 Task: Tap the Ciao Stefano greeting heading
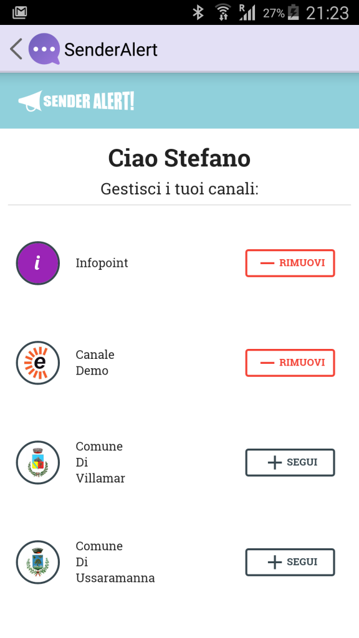179,158
